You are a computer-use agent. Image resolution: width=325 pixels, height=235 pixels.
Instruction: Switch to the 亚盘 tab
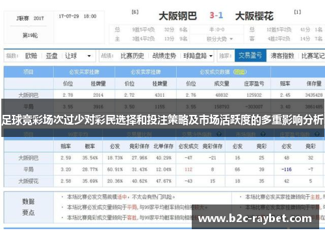51,56
